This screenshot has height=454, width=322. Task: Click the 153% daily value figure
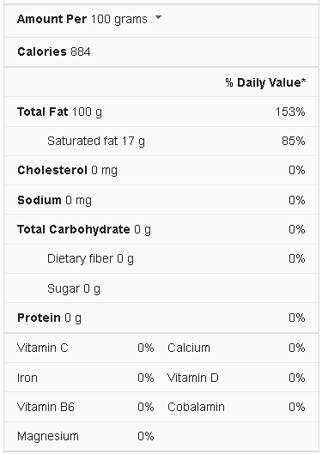click(290, 112)
